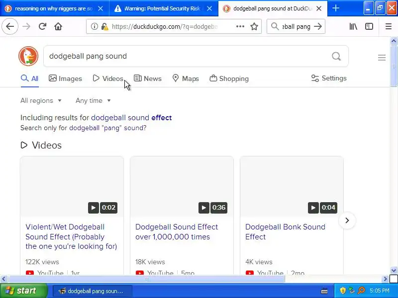This screenshot has height=298, width=398.
Task: Open the taskbar on-screen keyboard icon
Action: (324, 291)
